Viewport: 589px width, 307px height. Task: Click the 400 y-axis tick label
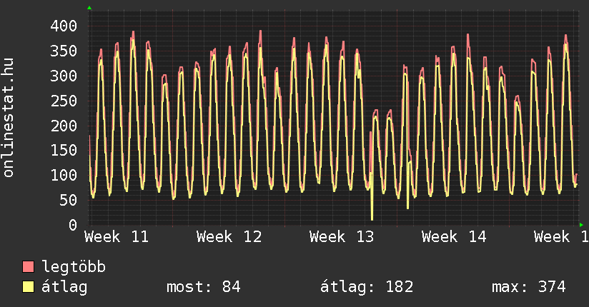[64, 26]
